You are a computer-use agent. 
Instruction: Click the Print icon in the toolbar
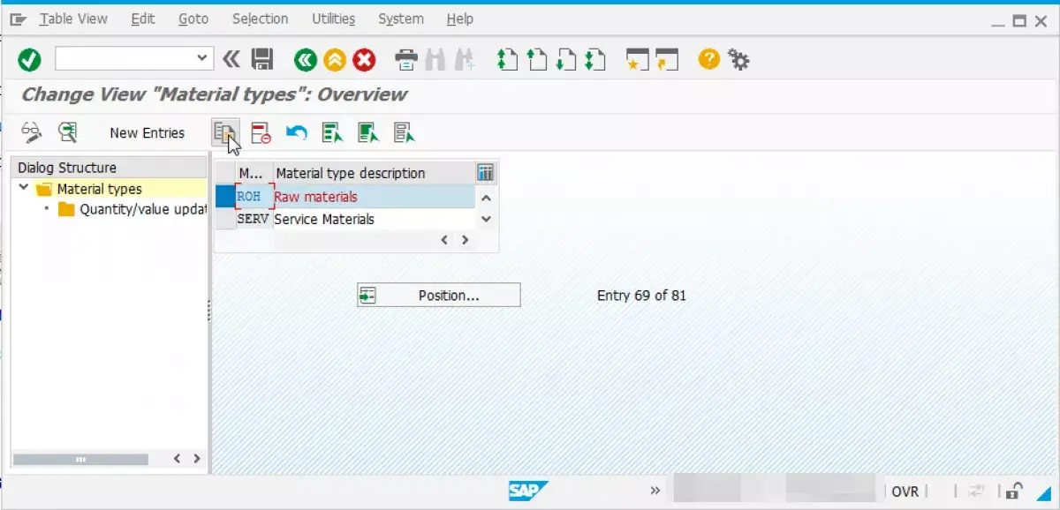tap(406, 60)
